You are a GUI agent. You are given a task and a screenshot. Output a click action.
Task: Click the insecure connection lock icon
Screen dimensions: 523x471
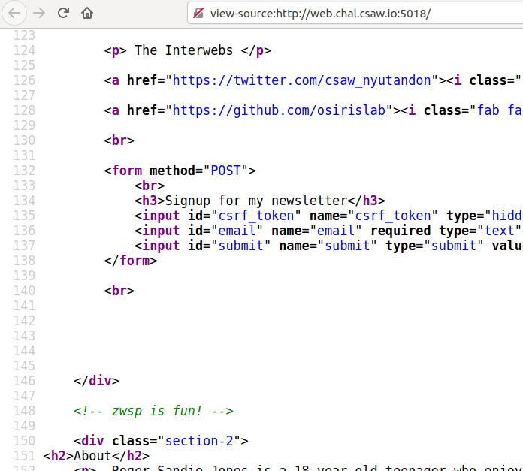coord(198,14)
